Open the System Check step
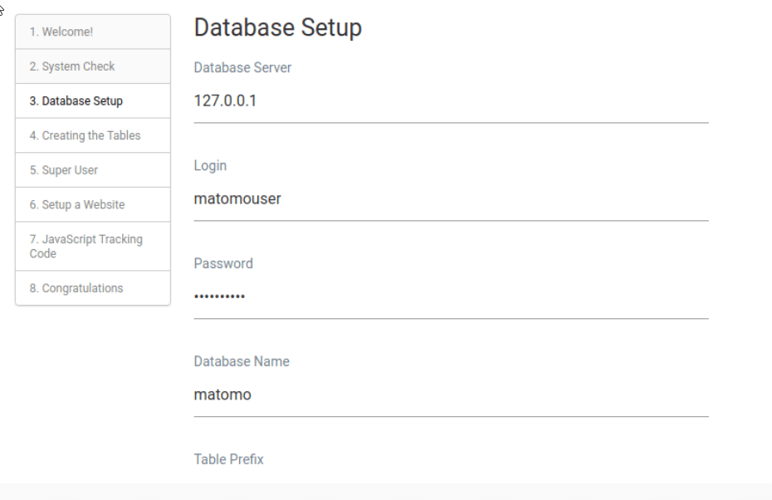 point(93,66)
